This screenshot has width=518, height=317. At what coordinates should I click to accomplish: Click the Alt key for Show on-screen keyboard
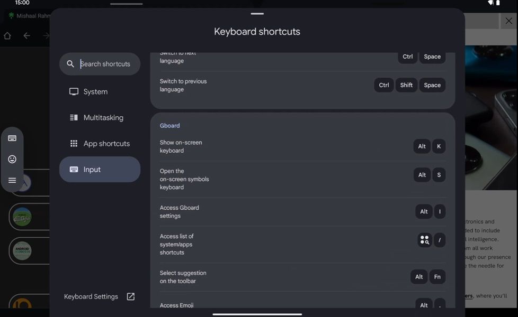(422, 146)
